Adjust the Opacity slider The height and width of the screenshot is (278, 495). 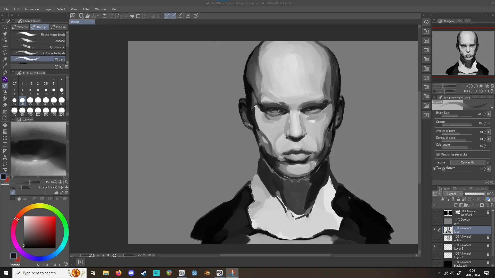pos(456,125)
